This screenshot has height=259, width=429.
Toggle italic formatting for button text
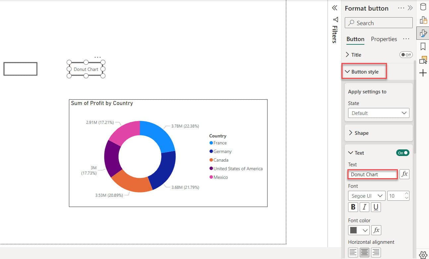click(364, 207)
